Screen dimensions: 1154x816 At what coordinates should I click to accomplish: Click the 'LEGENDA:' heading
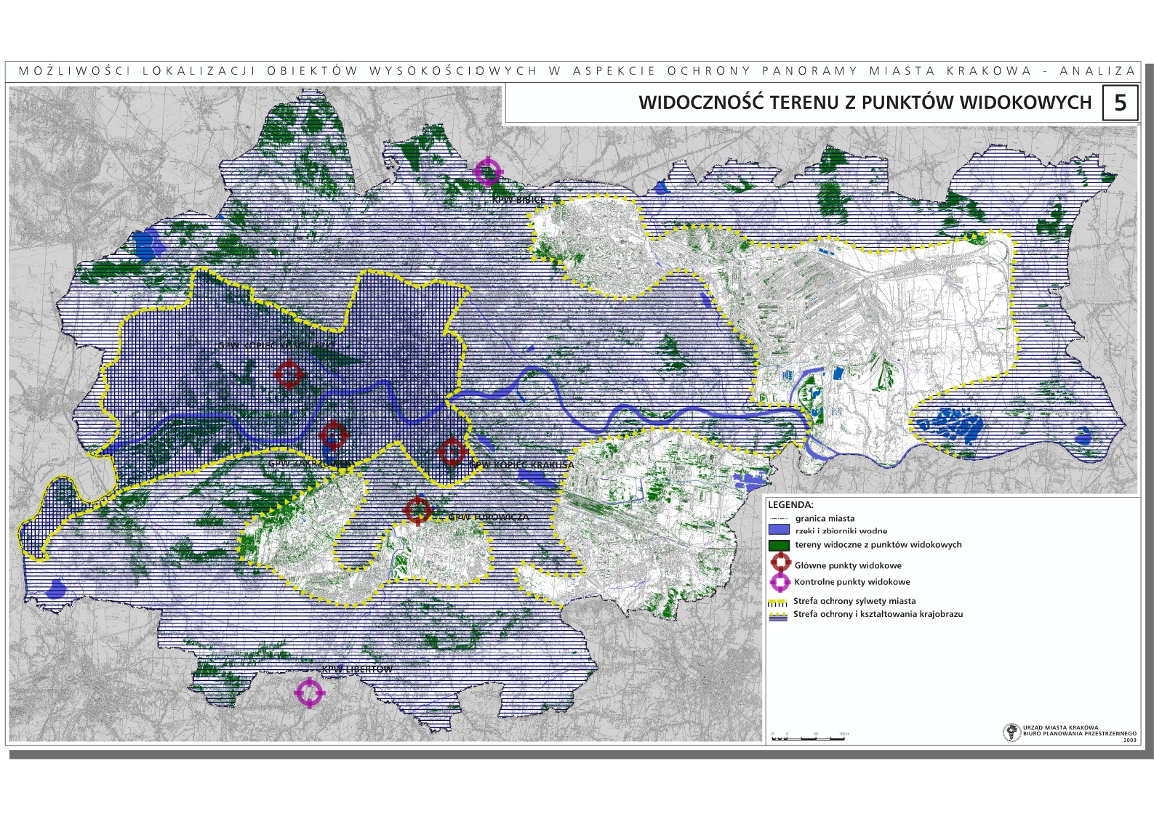[790, 504]
